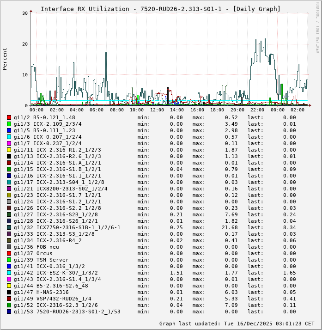Click max value 2.98 for gi1/5
This screenshot has height=330, width=322.
coord(231,130)
